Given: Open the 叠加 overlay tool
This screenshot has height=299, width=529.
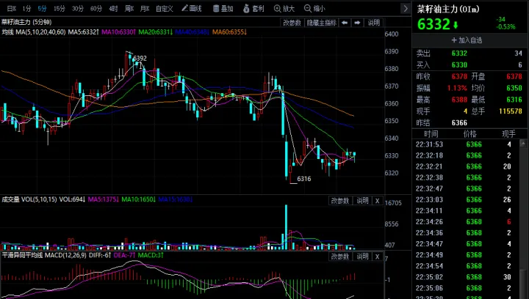Looking at the screenshot, I should [x=223, y=9].
